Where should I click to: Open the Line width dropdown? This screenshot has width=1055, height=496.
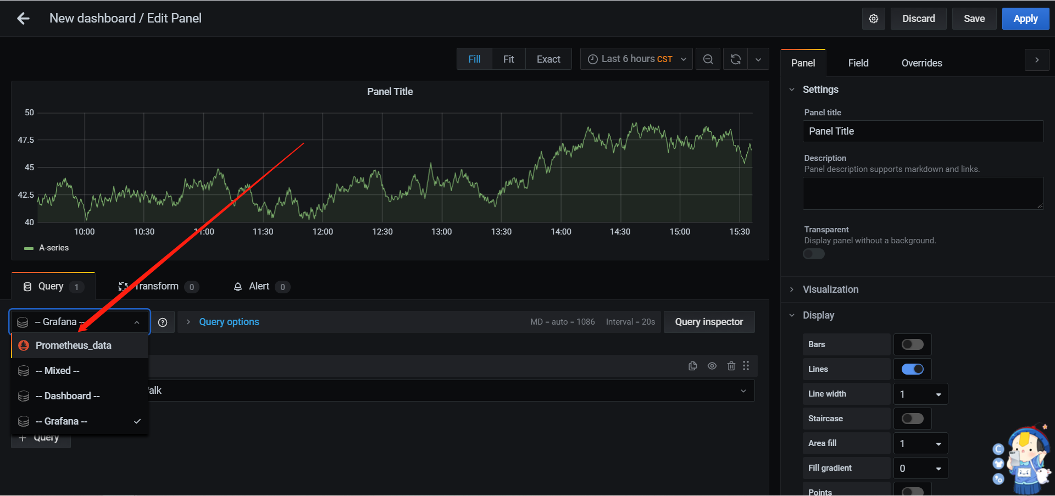point(920,394)
